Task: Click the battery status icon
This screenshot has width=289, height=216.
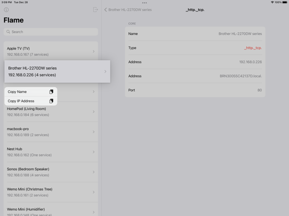Action: point(285,2)
